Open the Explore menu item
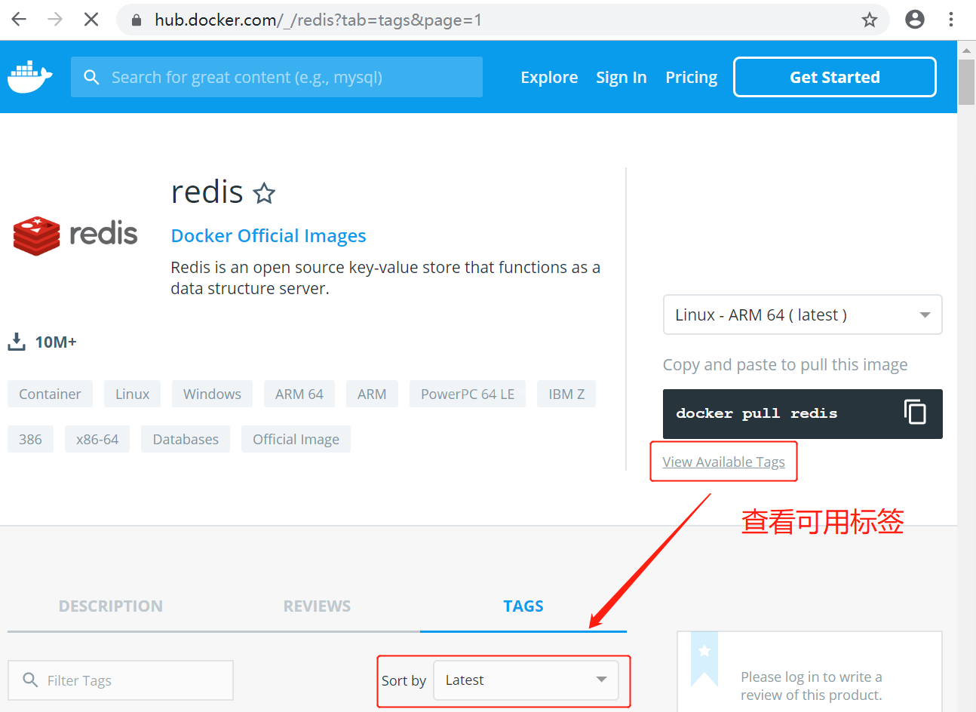The width and height of the screenshot is (976, 712). 549,77
